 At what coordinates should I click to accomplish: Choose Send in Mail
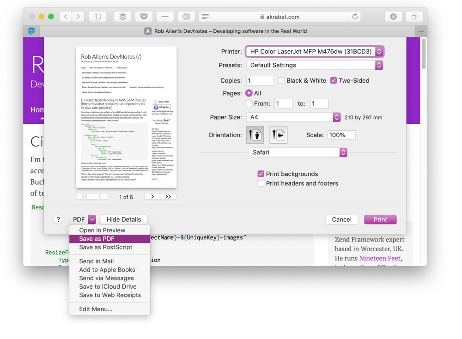pyautogui.click(x=109, y=261)
